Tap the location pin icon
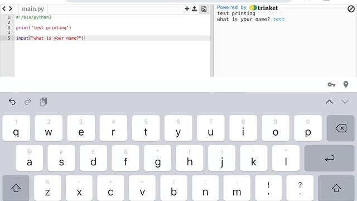Viewport: 357px width, 201px height. pyautogui.click(x=346, y=84)
